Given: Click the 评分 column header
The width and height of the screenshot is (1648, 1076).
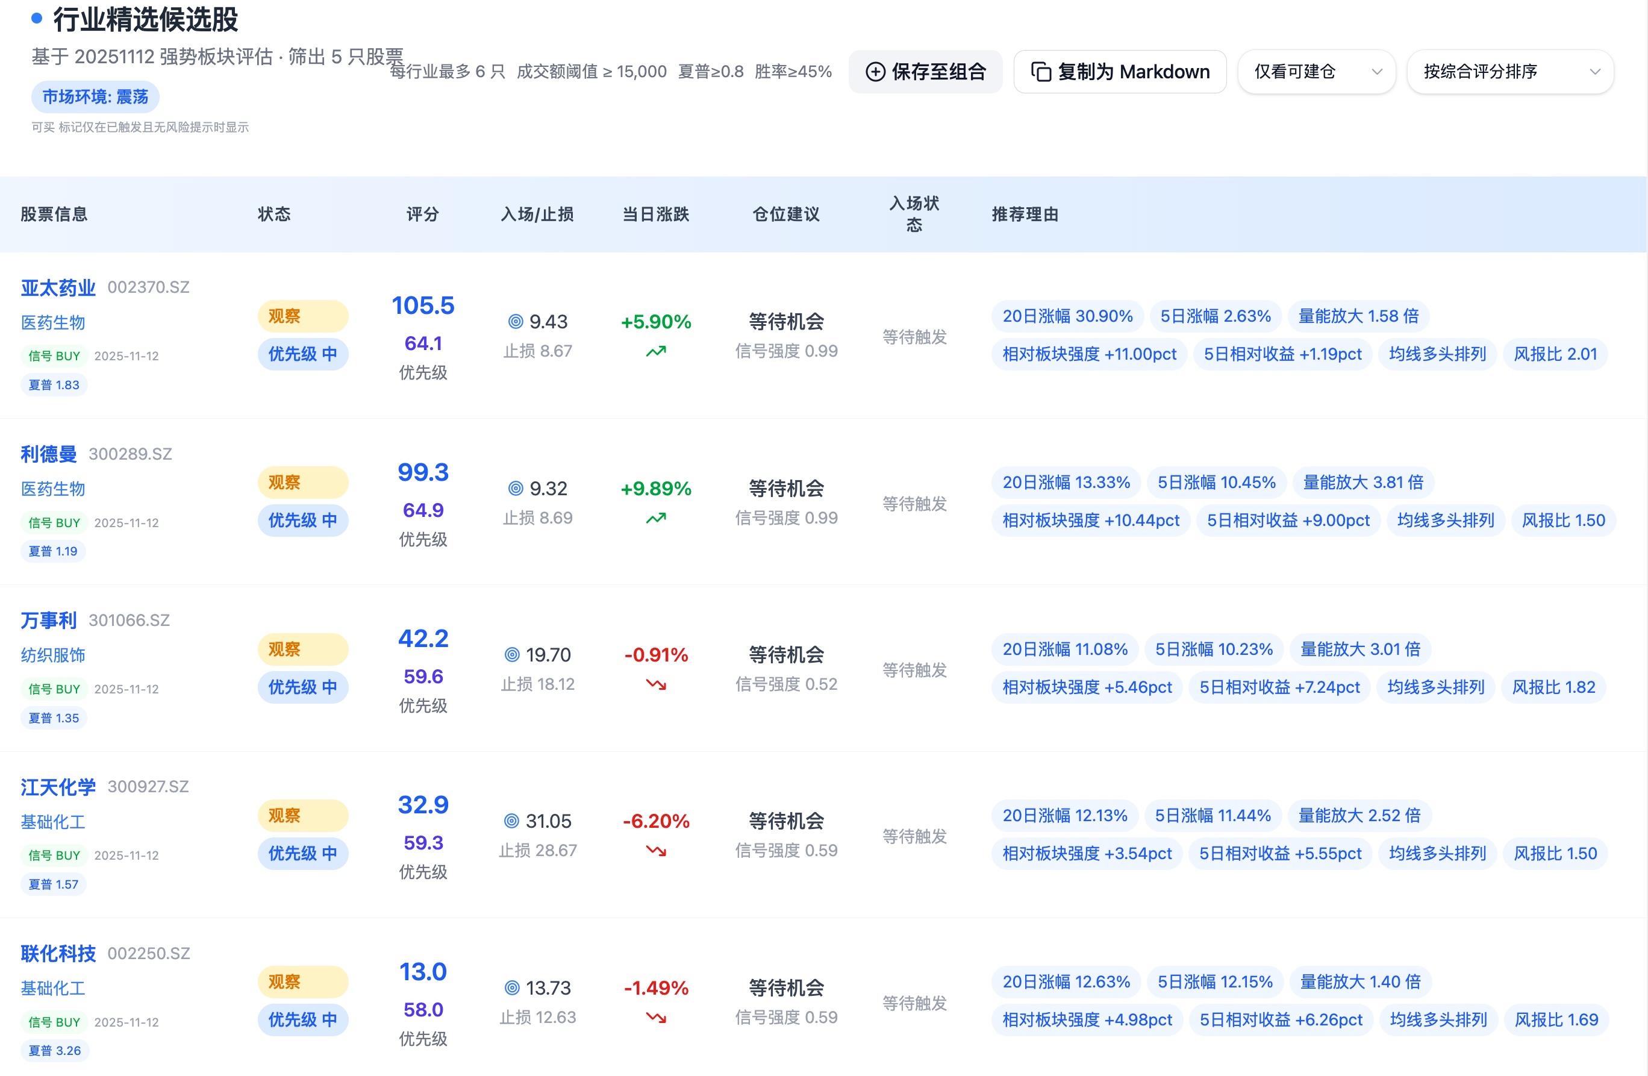Looking at the screenshot, I should coord(422,214).
